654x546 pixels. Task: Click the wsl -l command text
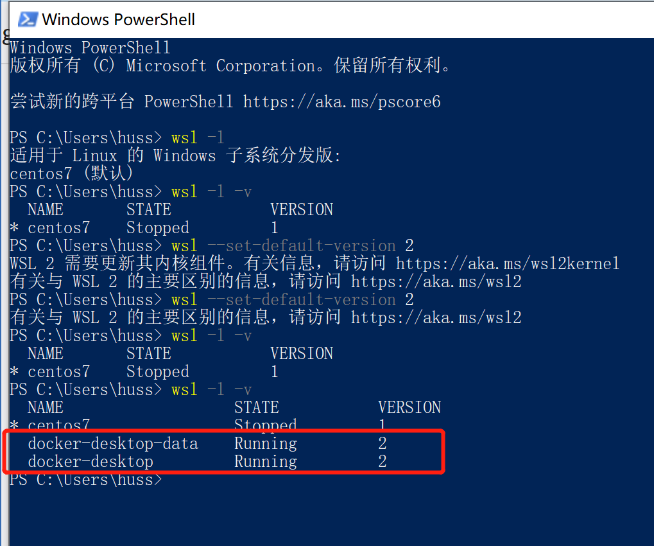pos(196,137)
